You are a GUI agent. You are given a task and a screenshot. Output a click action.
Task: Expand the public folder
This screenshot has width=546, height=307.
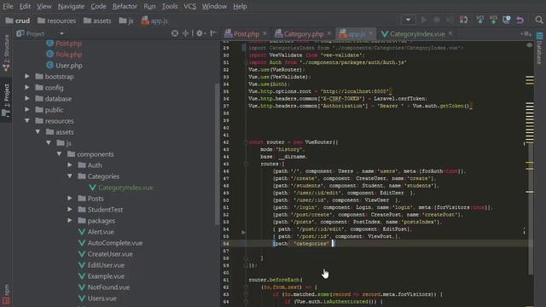[x=26, y=110]
